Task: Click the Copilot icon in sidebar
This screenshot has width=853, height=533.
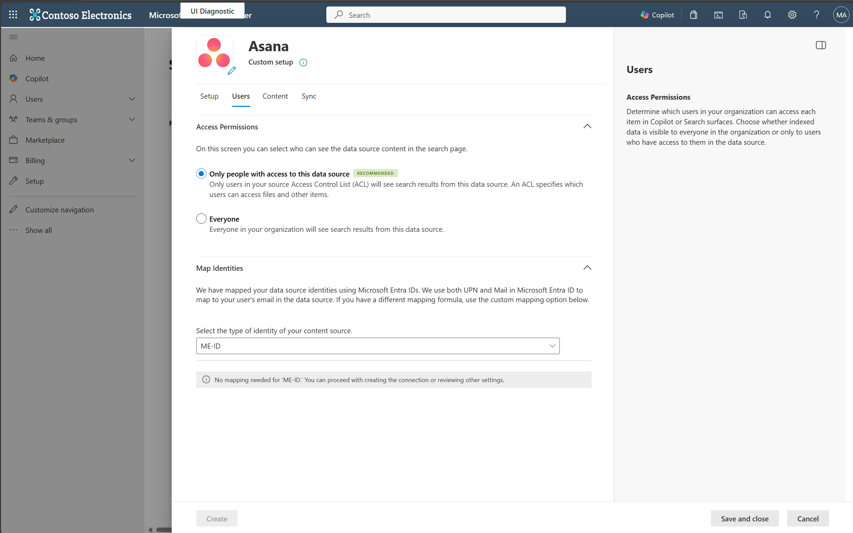Action: click(13, 78)
